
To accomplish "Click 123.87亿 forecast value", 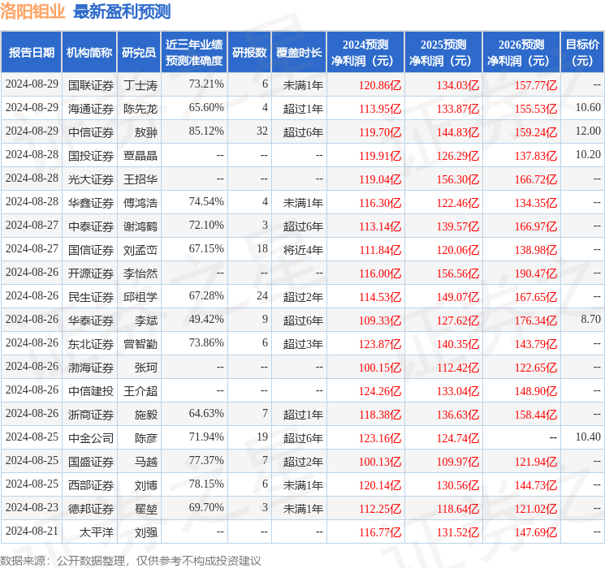I will [x=380, y=344].
